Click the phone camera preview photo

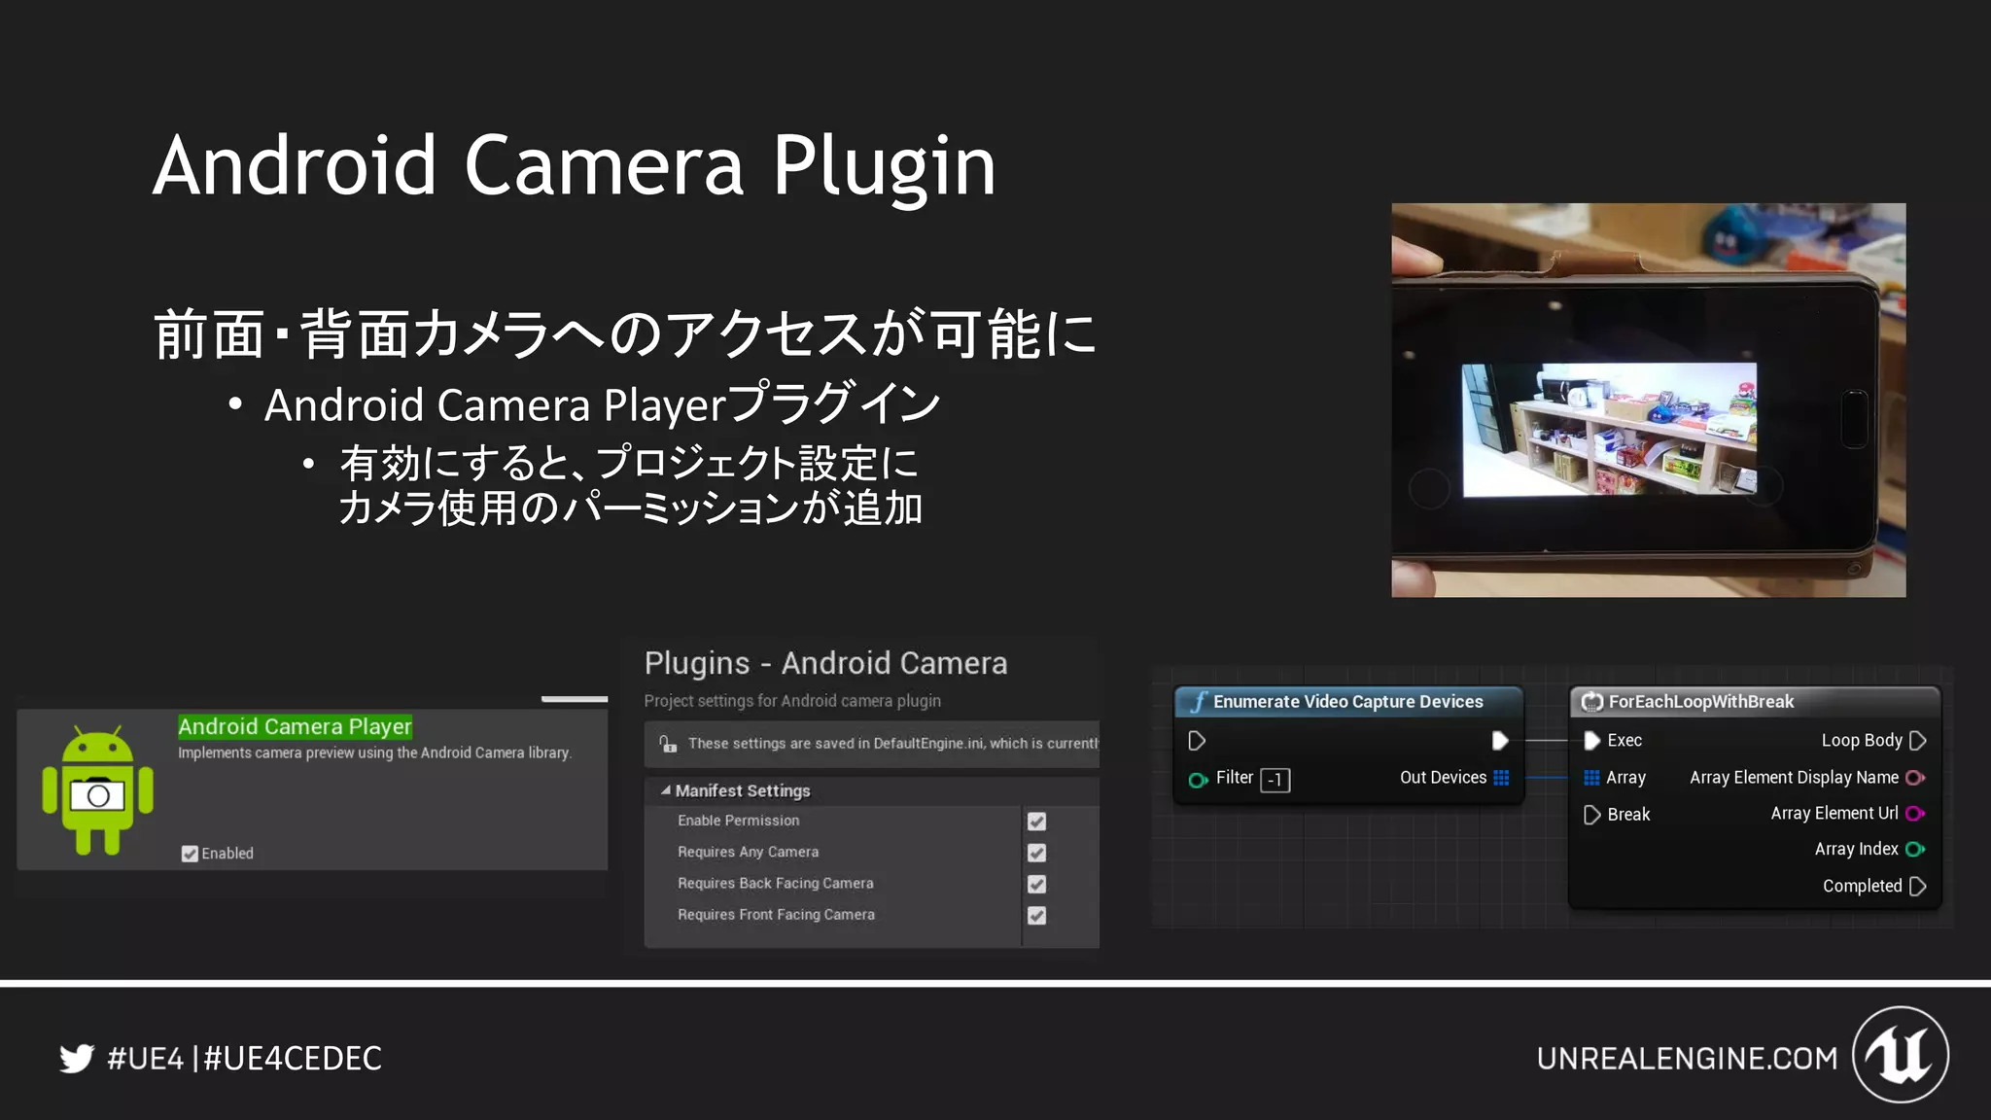[1648, 400]
